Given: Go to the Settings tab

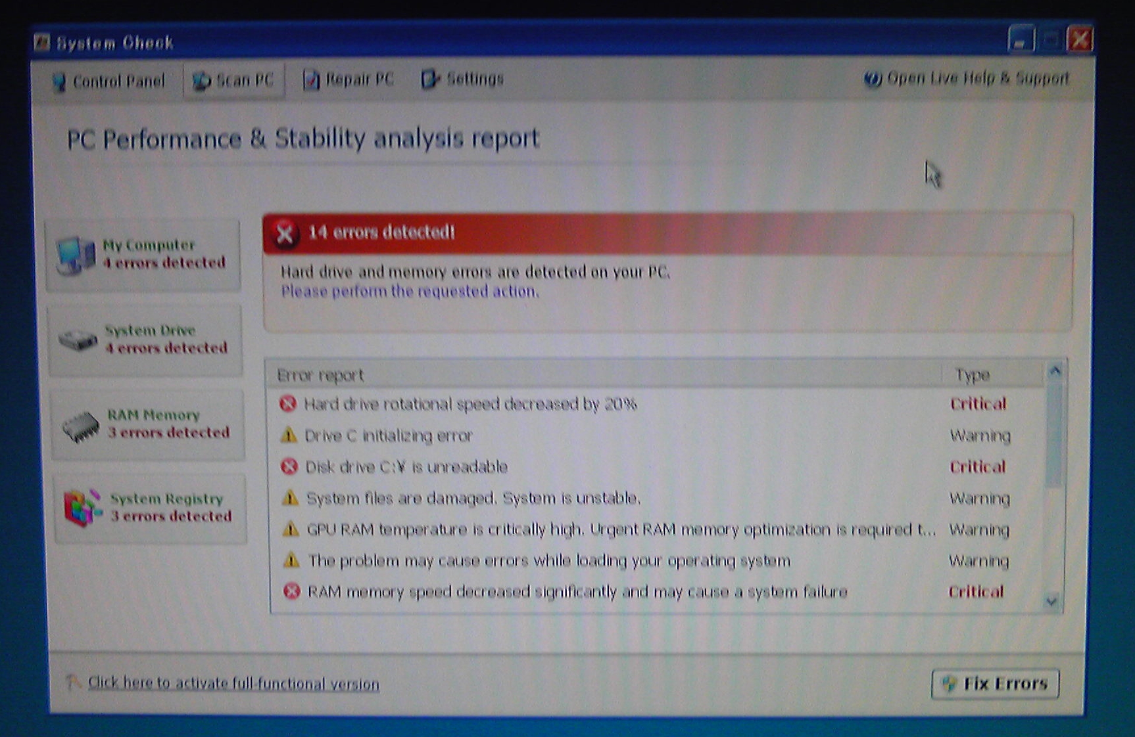Looking at the screenshot, I should [462, 79].
